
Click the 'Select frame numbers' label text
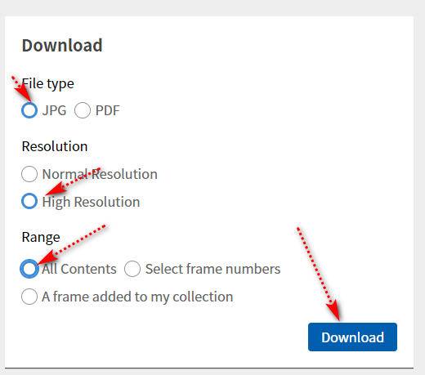pyautogui.click(x=212, y=269)
